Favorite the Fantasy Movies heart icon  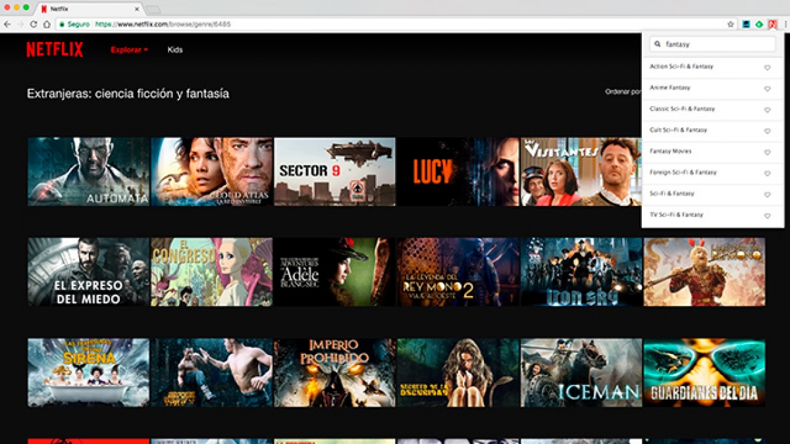point(767,152)
